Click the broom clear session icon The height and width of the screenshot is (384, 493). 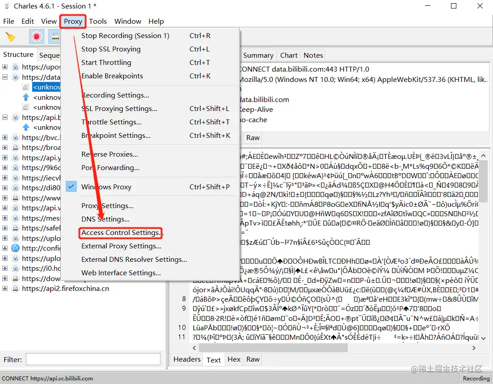coord(11,37)
